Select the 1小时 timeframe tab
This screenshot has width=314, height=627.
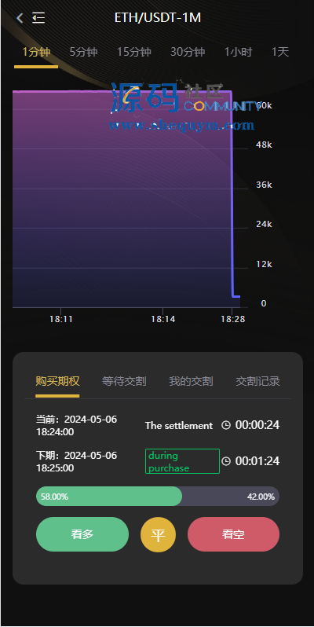(x=238, y=52)
